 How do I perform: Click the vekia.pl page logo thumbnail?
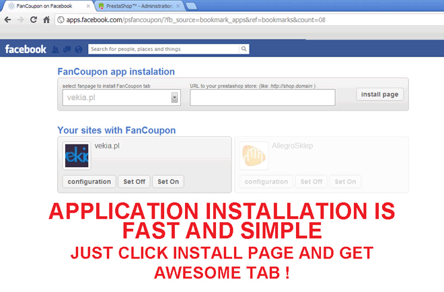click(x=77, y=156)
